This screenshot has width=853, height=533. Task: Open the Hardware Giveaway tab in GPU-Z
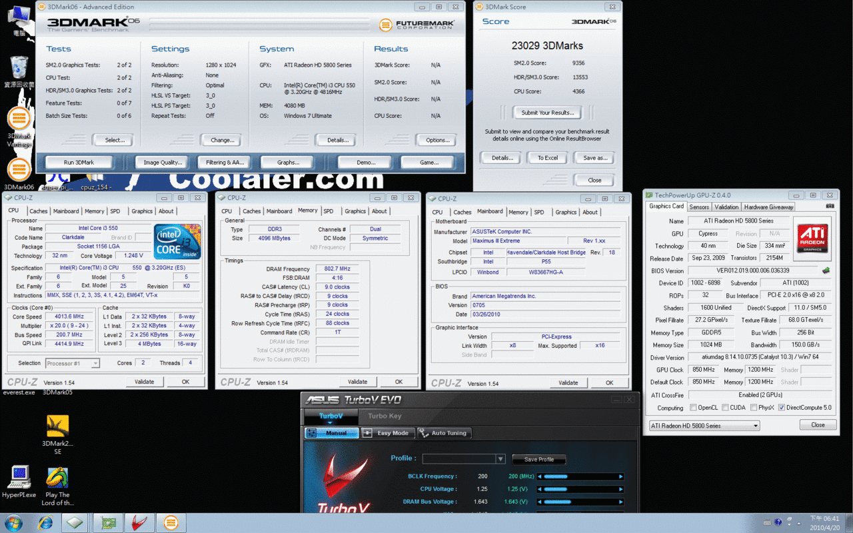pos(768,207)
